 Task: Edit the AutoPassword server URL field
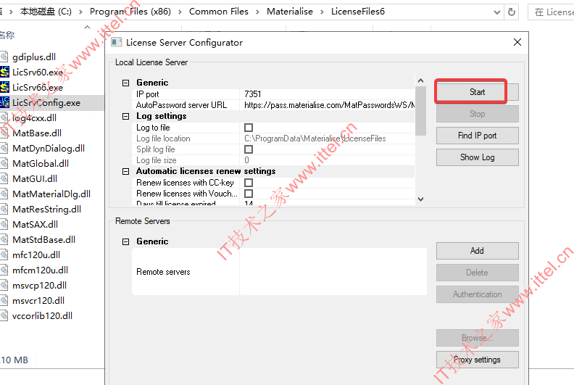coord(327,105)
